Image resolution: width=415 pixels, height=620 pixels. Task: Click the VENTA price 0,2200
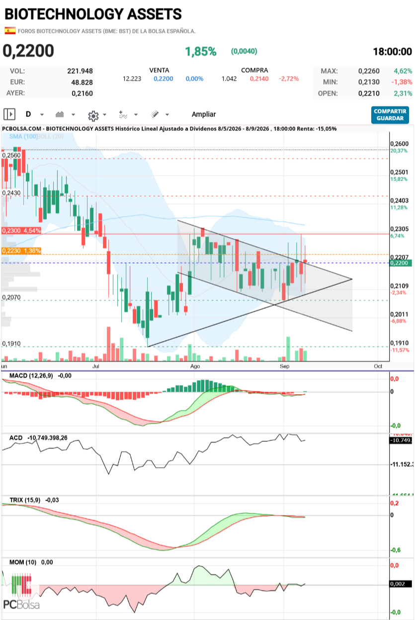[164, 79]
